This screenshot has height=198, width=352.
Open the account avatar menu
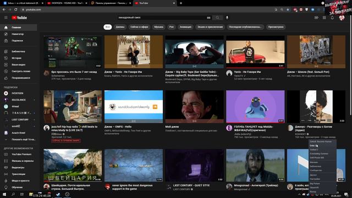point(342,18)
